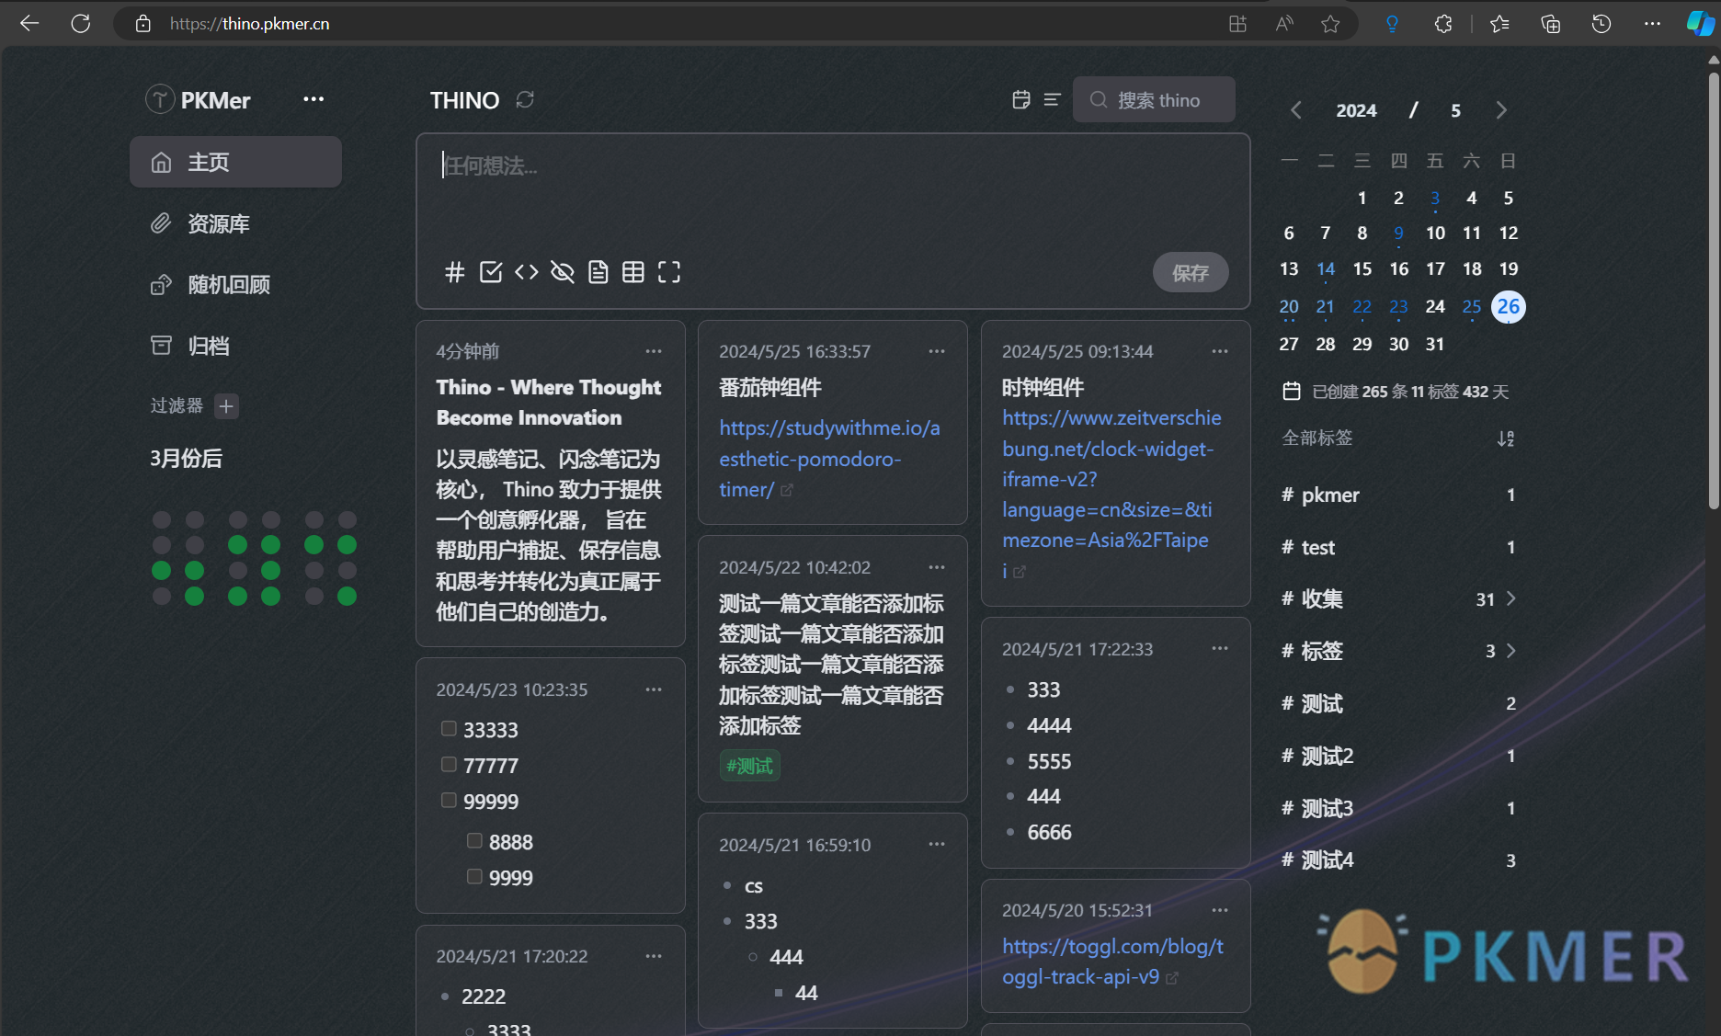Open options menu on 时钟组件 card
The width and height of the screenshot is (1721, 1036).
click(1220, 351)
